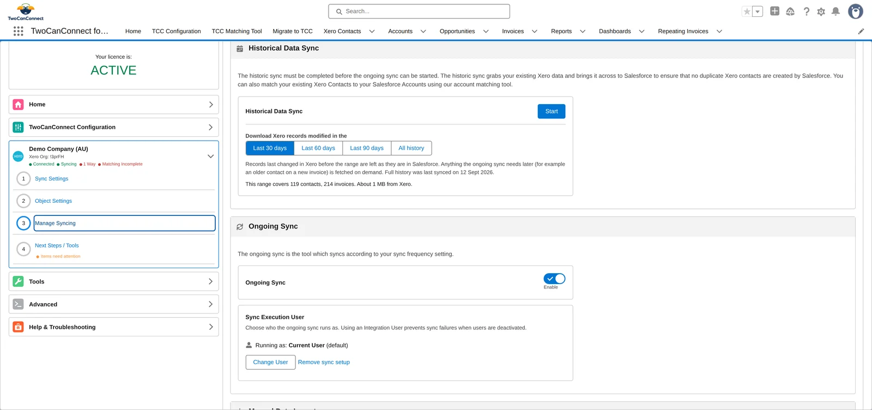Open the setup gear icon
This screenshot has width=872, height=410.
click(821, 11)
